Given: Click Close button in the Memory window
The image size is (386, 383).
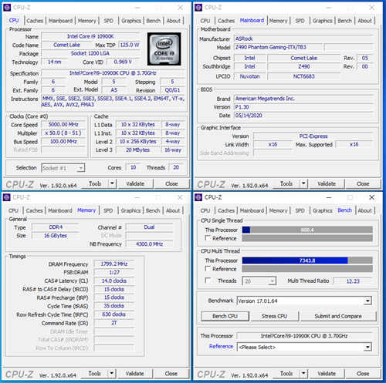Looking at the screenshot, I should (x=171, y=373).
